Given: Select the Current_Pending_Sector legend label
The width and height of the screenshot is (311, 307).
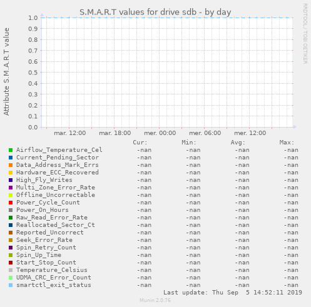Looking at the screenshot, I should (x=58, y=158).
